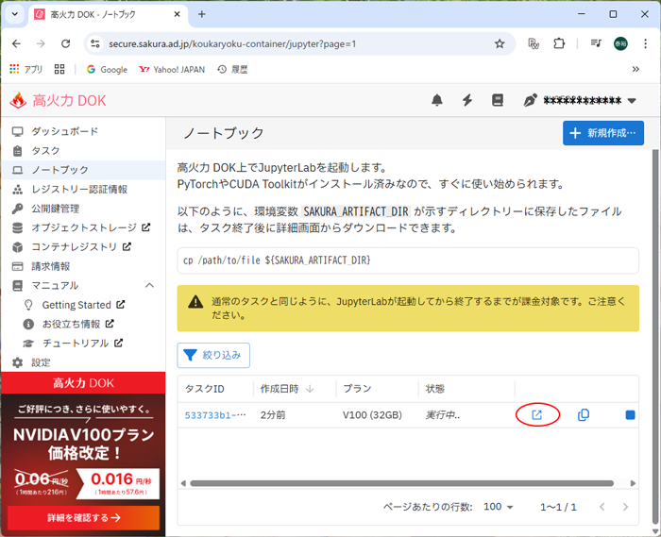This screenshot has width=661, height=537.
Task: Open 請求情報 in the sidebar
Action: [x=83, y=266]
